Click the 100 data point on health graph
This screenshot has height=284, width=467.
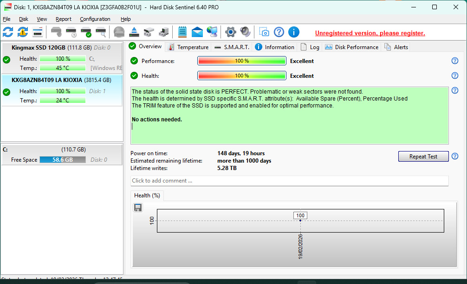[x=300, y=221]
